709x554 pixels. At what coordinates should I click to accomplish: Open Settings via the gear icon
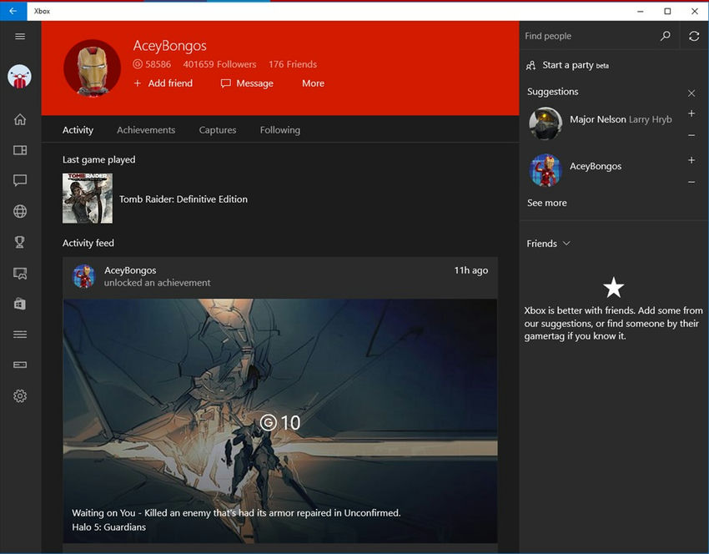click(x=20, y=395)
